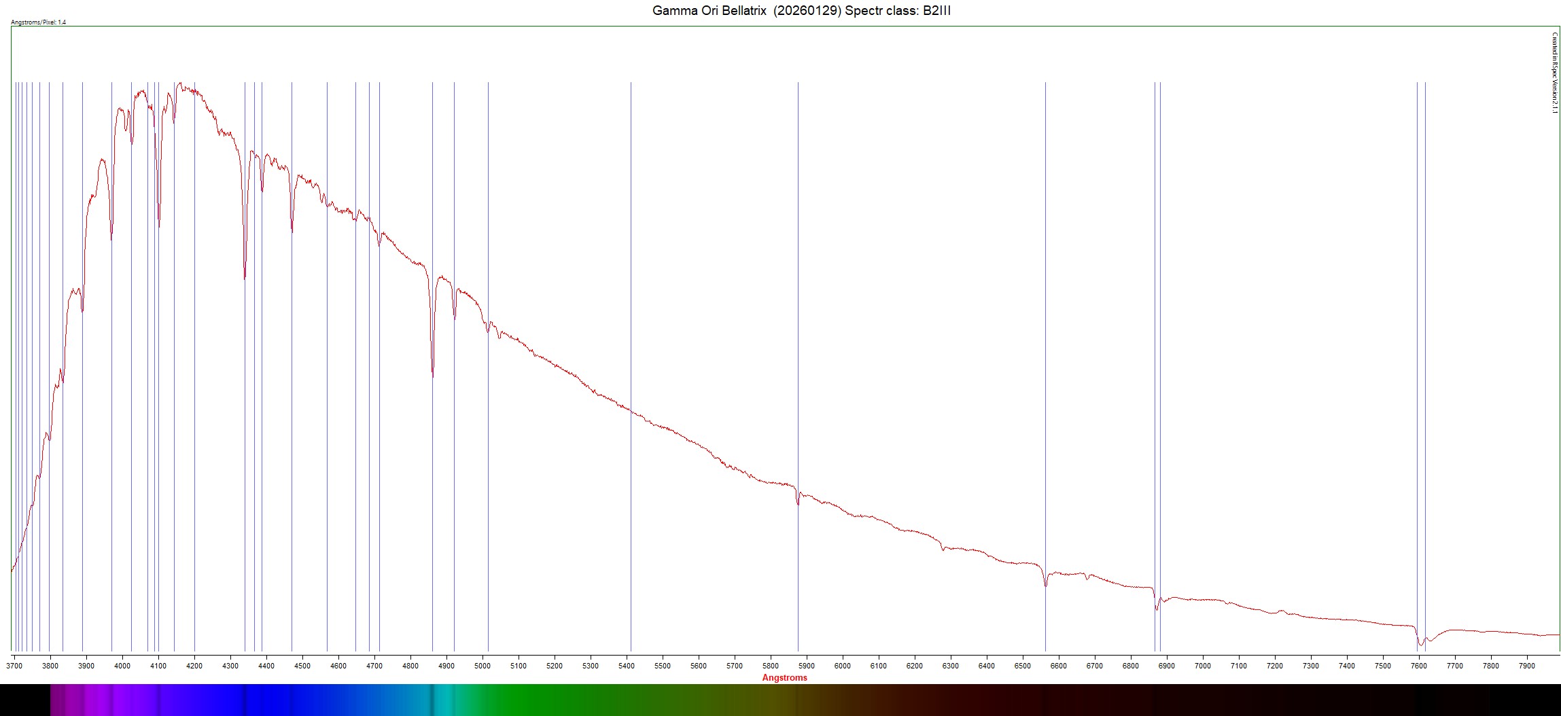Click the 5000 tick label on the x-axis
Screen dimensions: 1561x716
482,666
